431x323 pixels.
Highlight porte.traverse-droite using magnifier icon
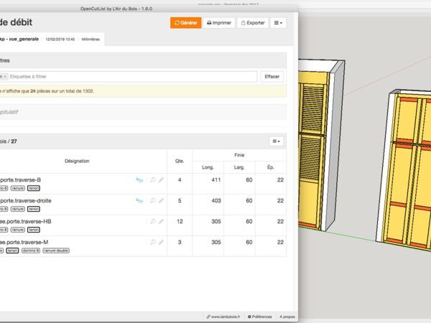[x=153, y=201]
